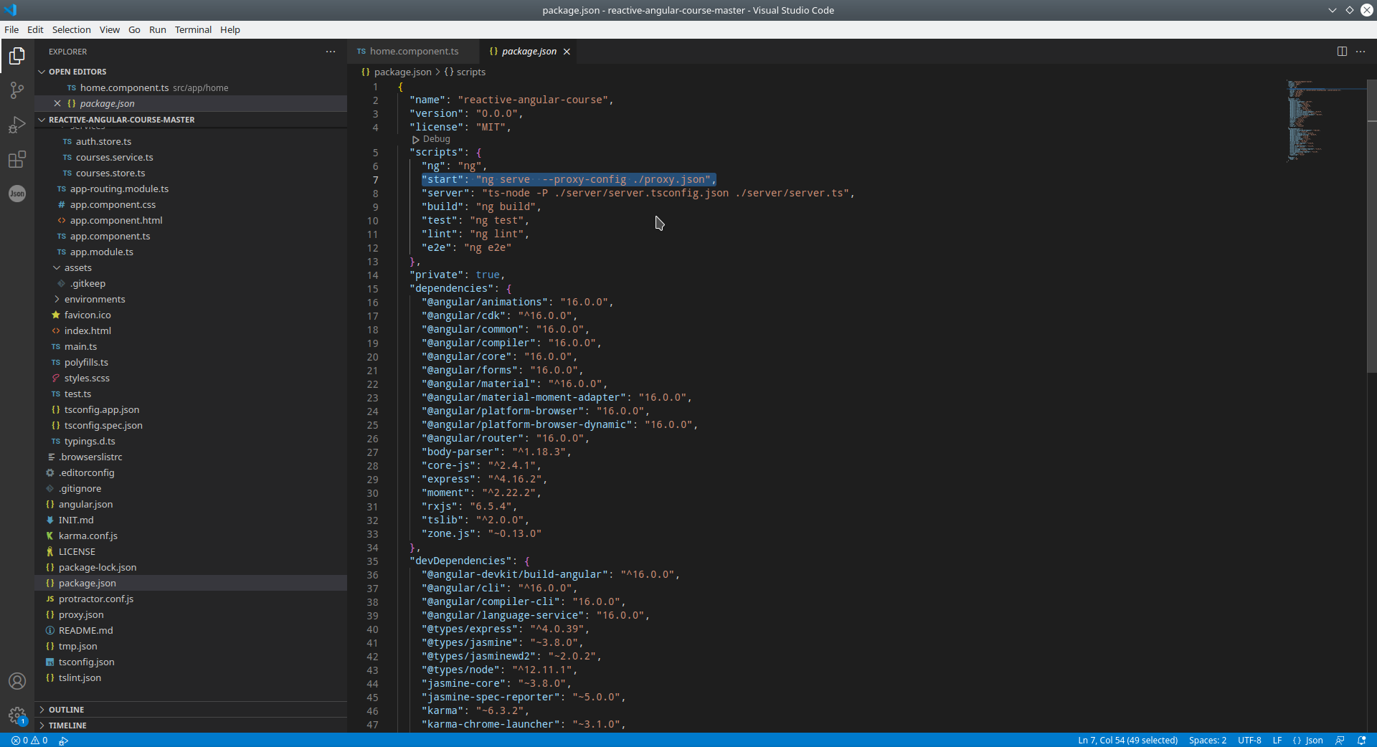Click the package.json breadcrumb
The image size is (1377, 747).
click(397, 72)
